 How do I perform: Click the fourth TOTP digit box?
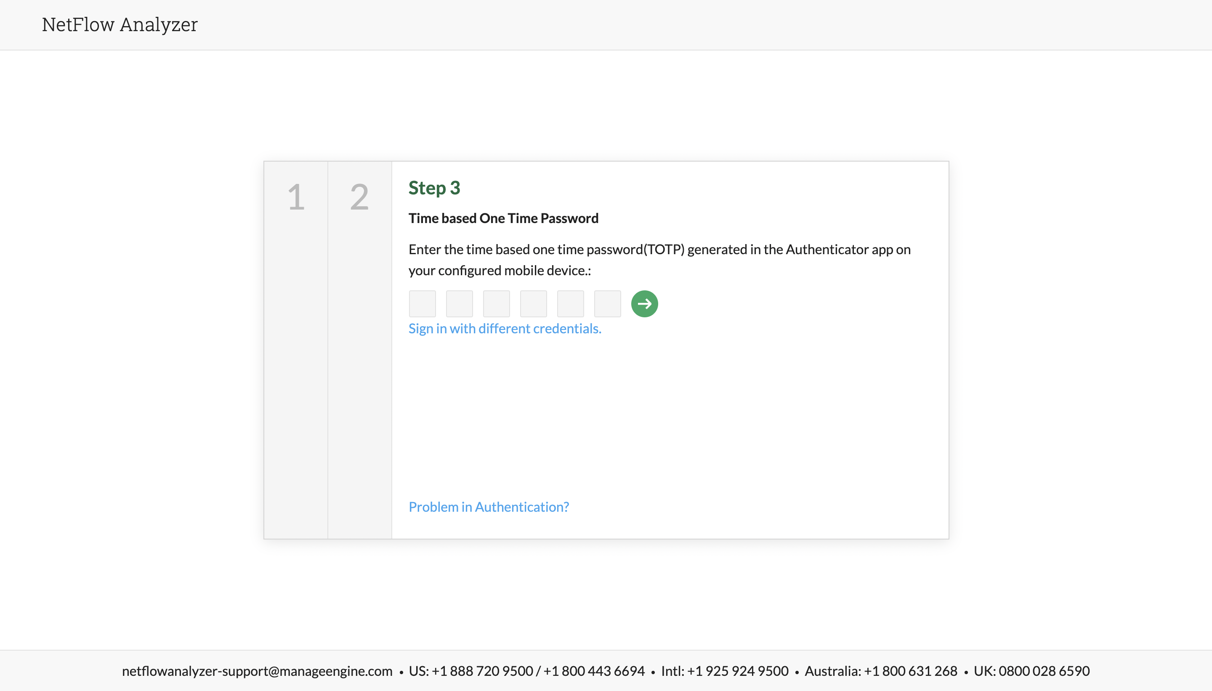pos(533,304)
